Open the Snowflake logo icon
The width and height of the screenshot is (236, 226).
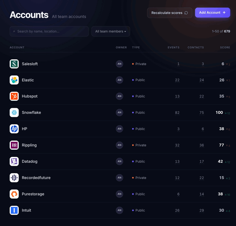(14, 112)
